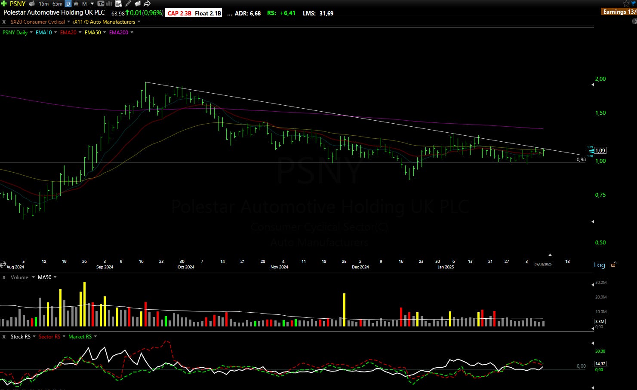
Task: Switch chart to 65m timeframe
Action: pyautogui.click(x=57, y=3)
